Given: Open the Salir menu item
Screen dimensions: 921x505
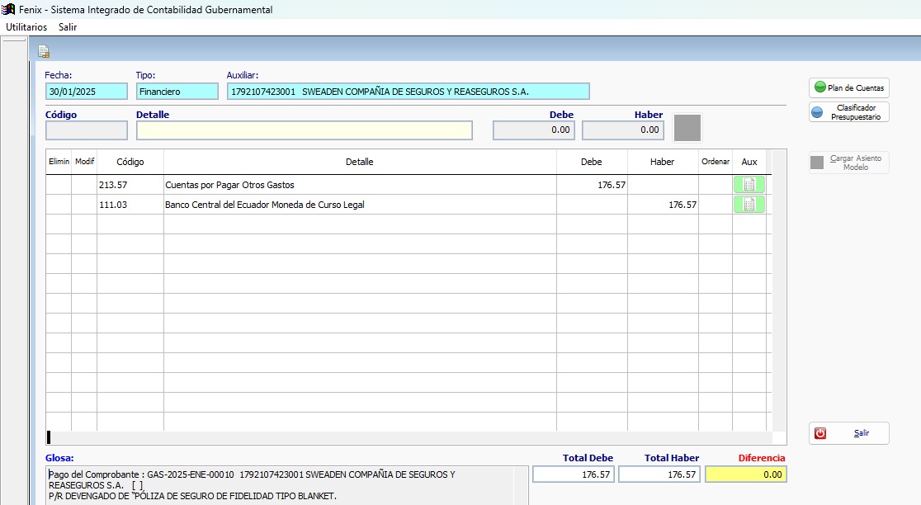Looking at the screenshot, I should coord(68,27).
